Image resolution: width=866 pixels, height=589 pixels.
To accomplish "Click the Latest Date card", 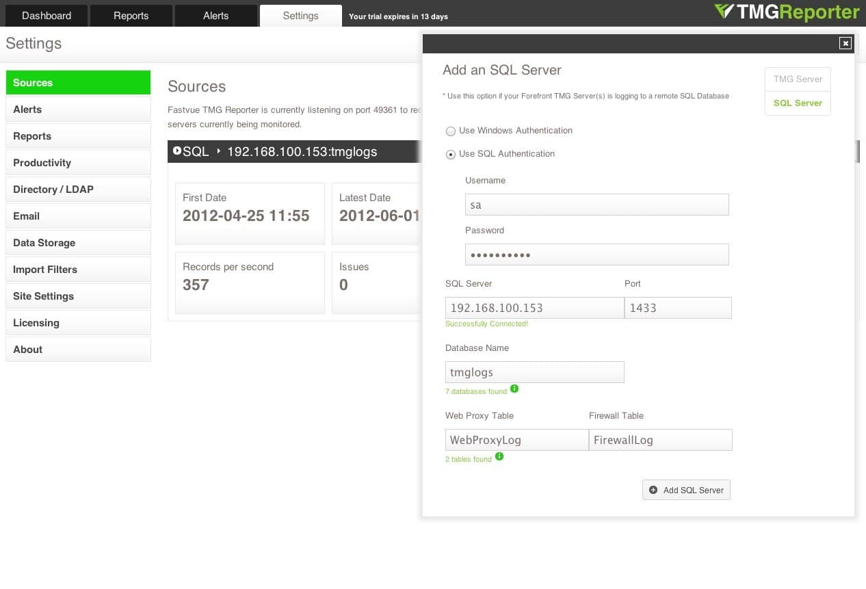I will pos(376,213).
